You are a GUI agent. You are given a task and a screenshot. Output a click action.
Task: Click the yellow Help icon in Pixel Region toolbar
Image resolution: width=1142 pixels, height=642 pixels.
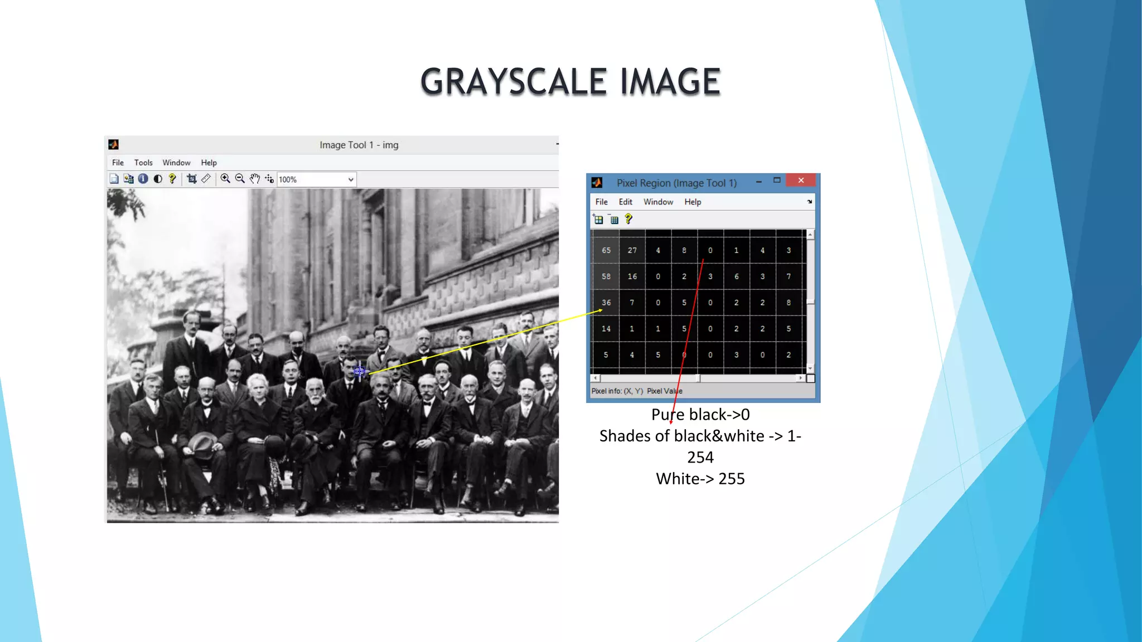tap(628, 219)
